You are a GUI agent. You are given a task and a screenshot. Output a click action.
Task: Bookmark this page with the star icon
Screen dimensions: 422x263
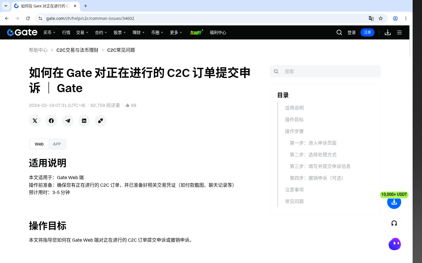point(381,18)
